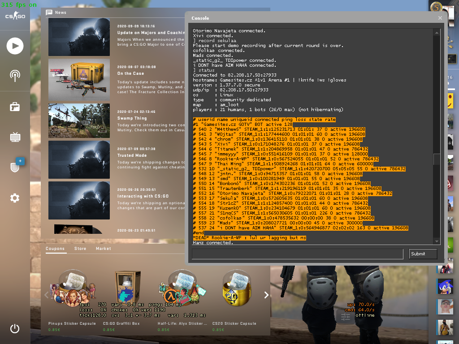Click the "map : am_loot" console line
The height and width of the screenshot is (344, 459).
[x=216, y=104]
